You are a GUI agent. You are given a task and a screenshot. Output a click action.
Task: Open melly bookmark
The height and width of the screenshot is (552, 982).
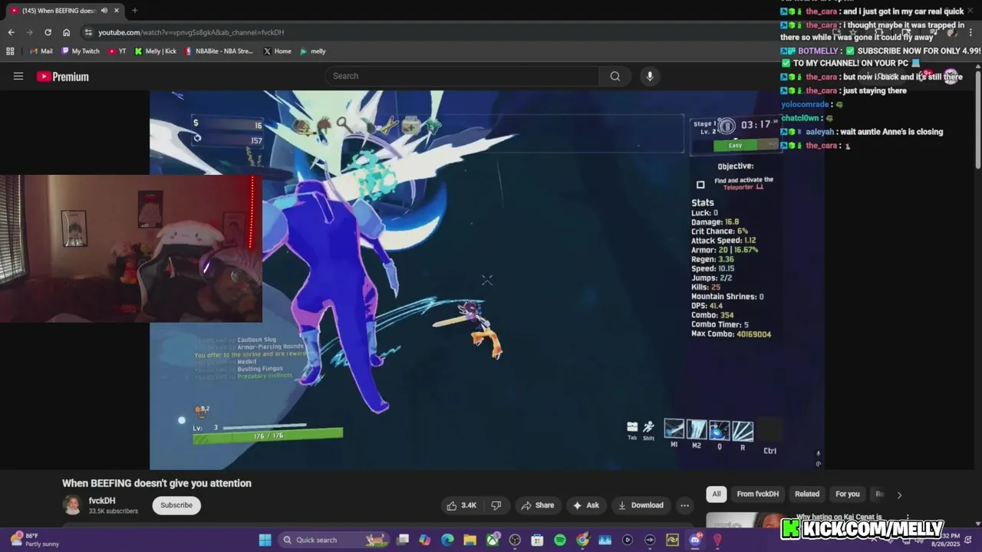313,51
